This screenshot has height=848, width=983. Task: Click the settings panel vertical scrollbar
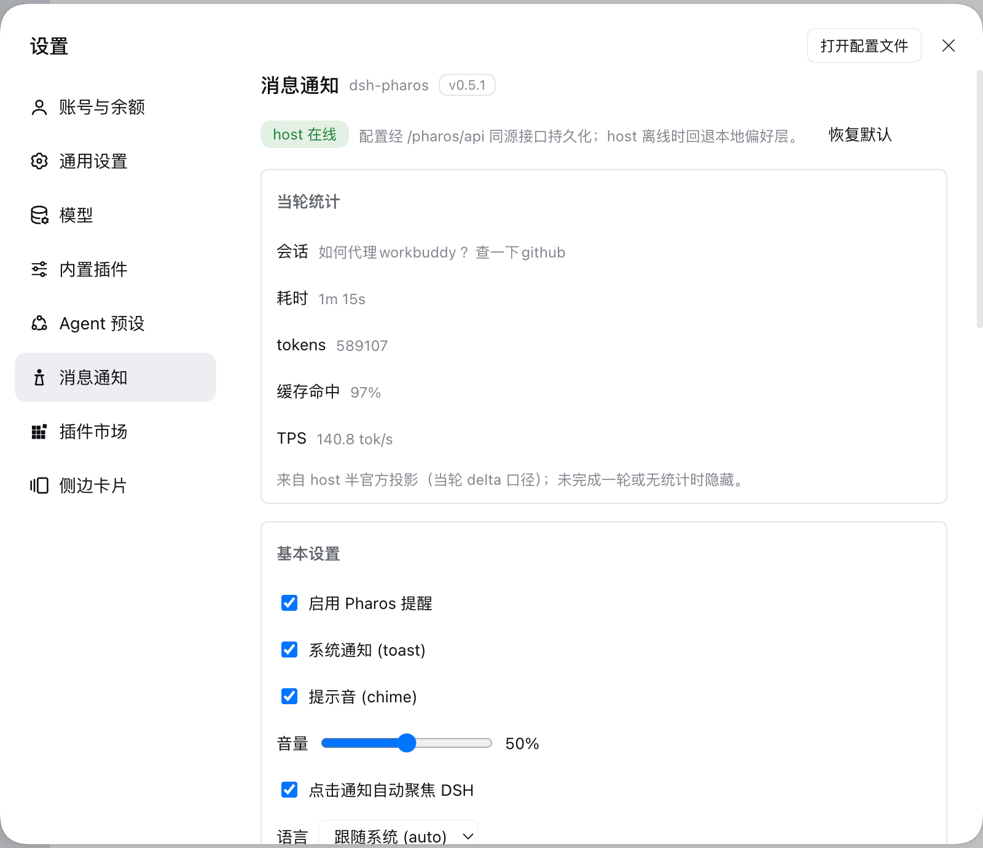point(979,200)
